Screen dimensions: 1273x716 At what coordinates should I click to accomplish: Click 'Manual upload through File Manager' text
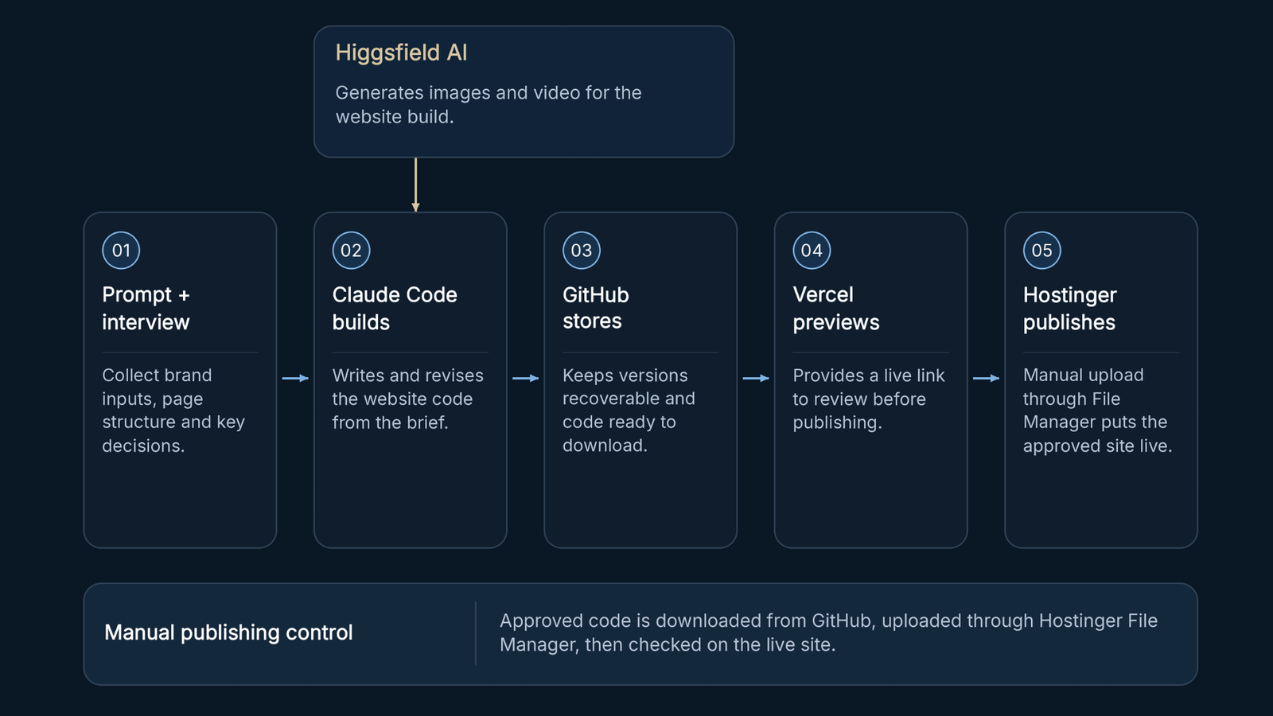(1097, 411)
